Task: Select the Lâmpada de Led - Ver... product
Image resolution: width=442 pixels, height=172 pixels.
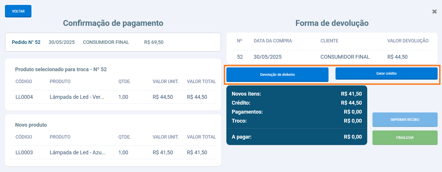Action: click(77, 97)
